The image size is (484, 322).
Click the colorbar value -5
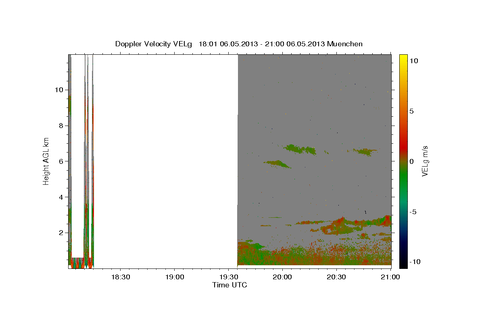[413, 212]
